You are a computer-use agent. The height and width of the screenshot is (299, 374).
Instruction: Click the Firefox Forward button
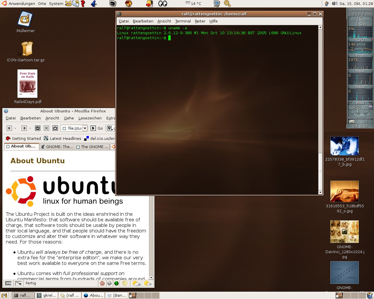[x=24, y=128]
